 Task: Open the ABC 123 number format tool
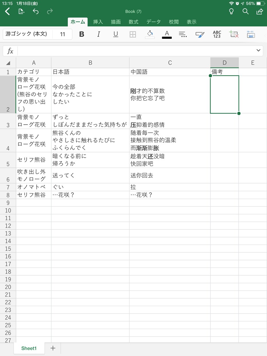click(x=217, y=34)
